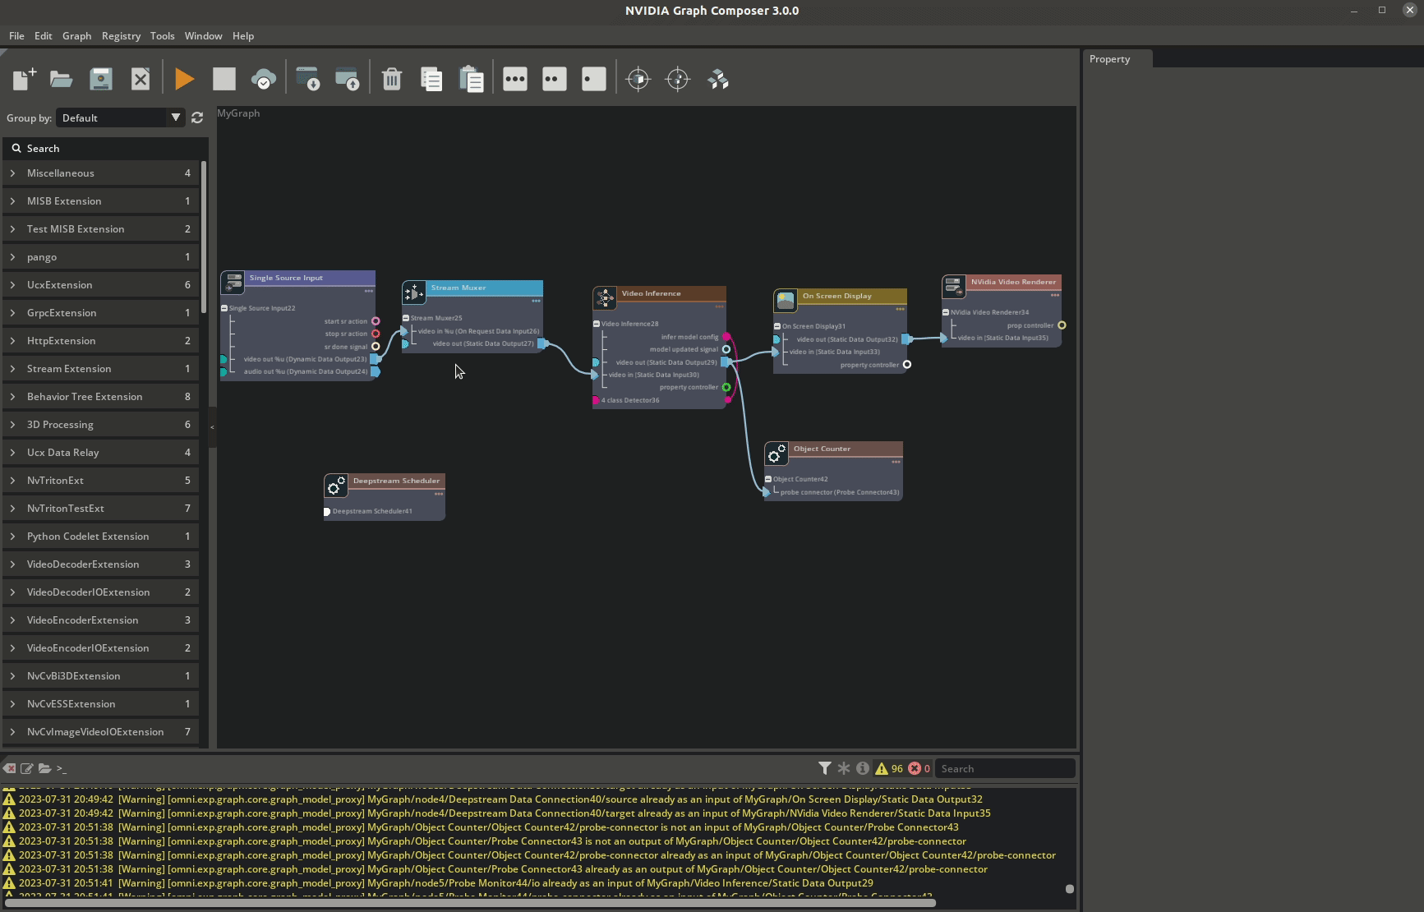1424x912 pixels.
Task: Open the Tools menu
Action: (162, 36)
